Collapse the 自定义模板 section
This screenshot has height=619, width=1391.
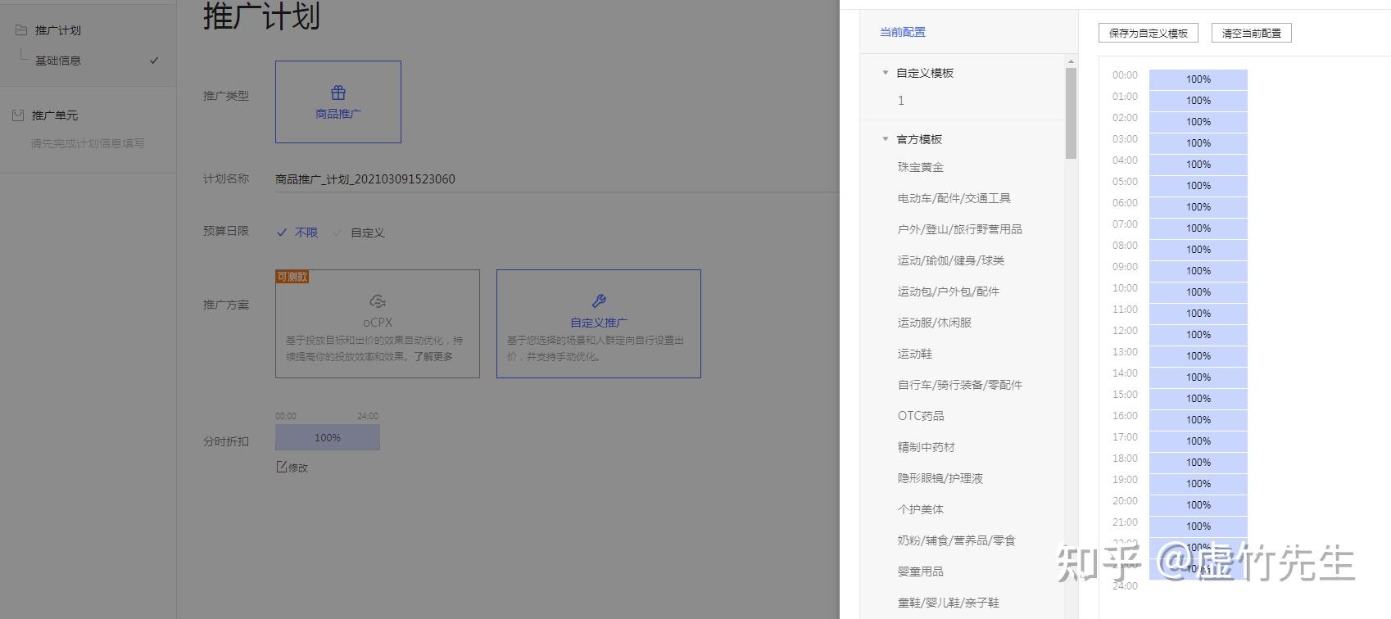885,73
